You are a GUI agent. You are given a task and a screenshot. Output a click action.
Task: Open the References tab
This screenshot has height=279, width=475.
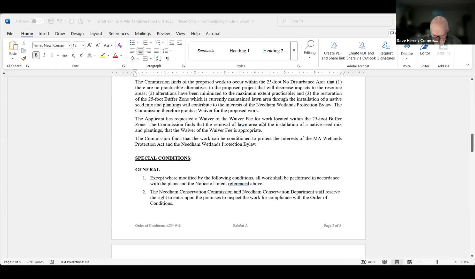pos(119,34)
